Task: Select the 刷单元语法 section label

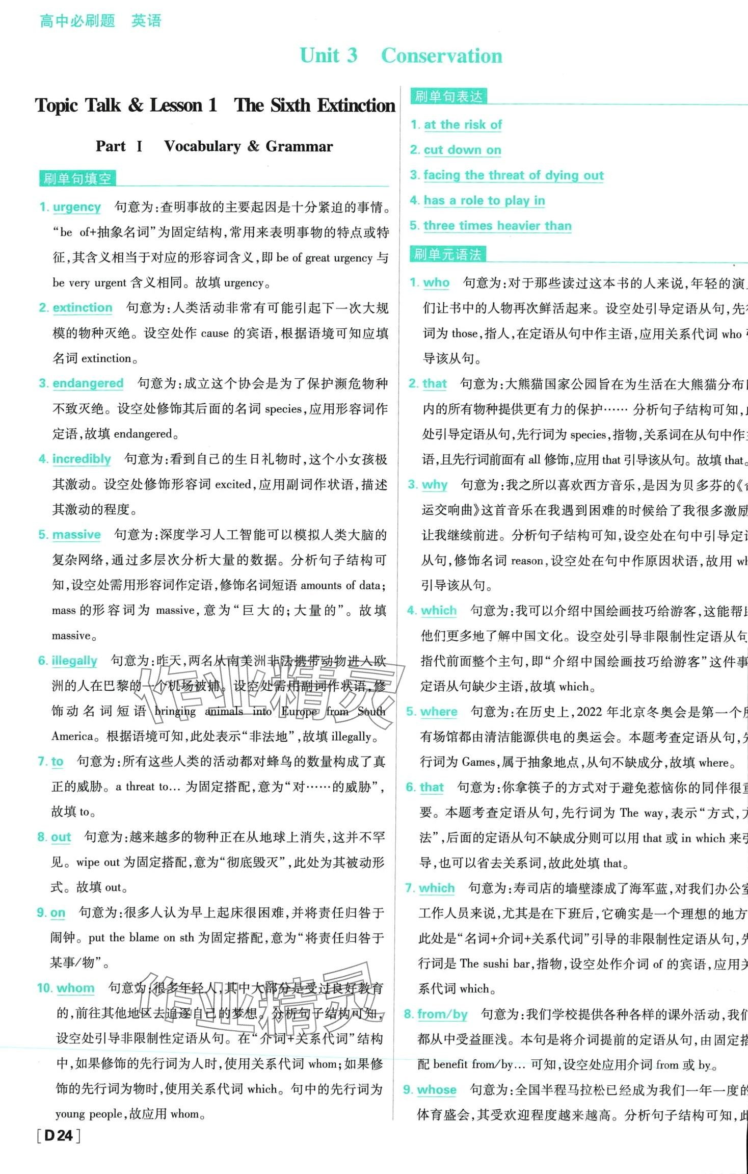Action: coord(447,254)
